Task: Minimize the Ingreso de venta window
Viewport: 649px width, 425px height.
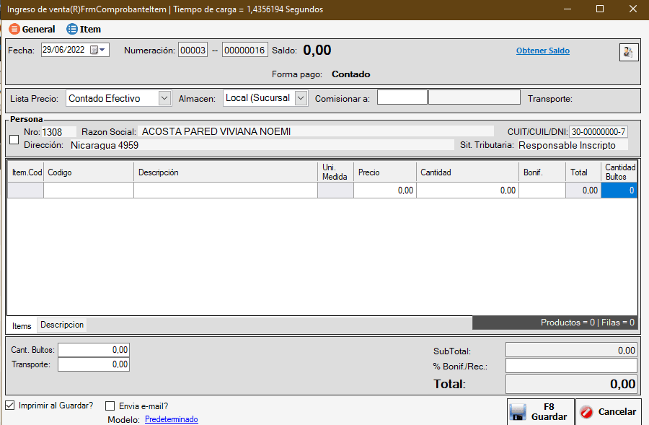Action: [x=567, y=9]
